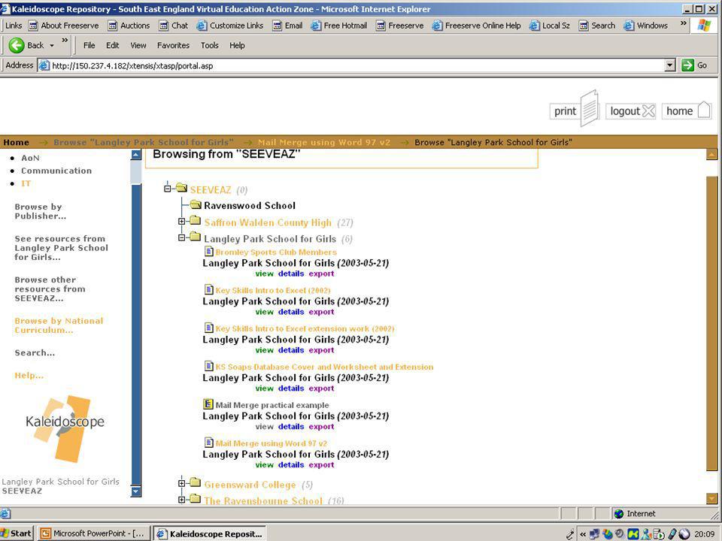Expand the Greensward College node
Screen dimensions: 722x541
tap(182, 483)
